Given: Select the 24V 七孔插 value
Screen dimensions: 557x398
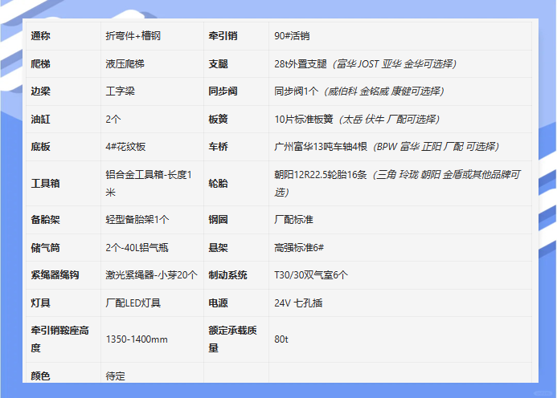Looking at the screenshot, I should pos(298,303).
